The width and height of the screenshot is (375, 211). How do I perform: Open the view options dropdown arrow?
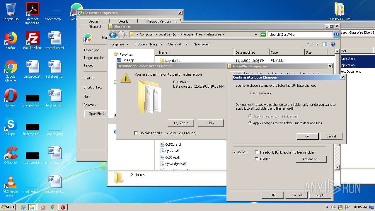(x=317, y=44)
